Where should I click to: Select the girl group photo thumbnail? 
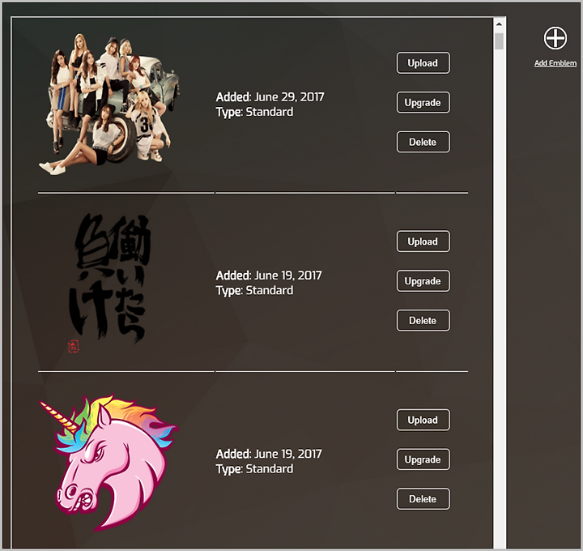click(109, 105)
